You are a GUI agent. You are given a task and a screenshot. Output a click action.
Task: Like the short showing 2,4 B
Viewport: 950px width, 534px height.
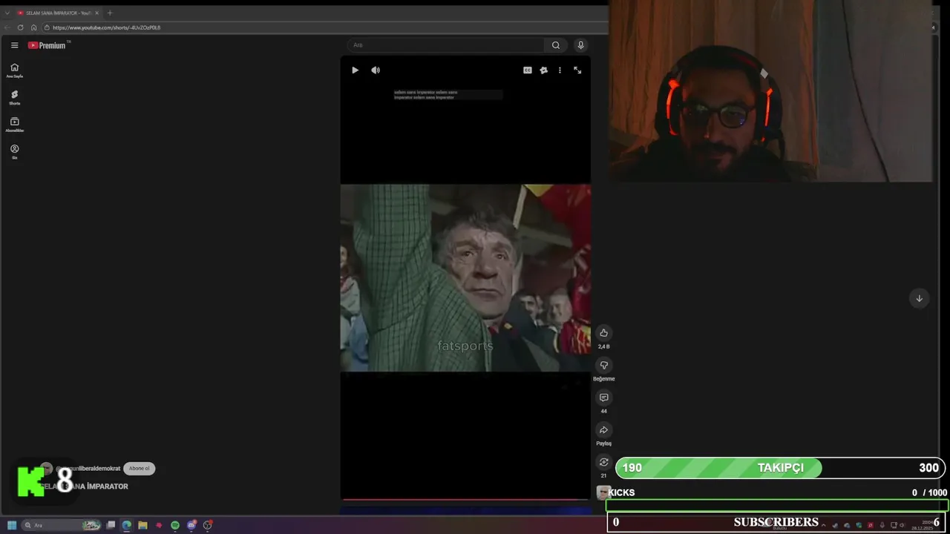tap(603, 333)
